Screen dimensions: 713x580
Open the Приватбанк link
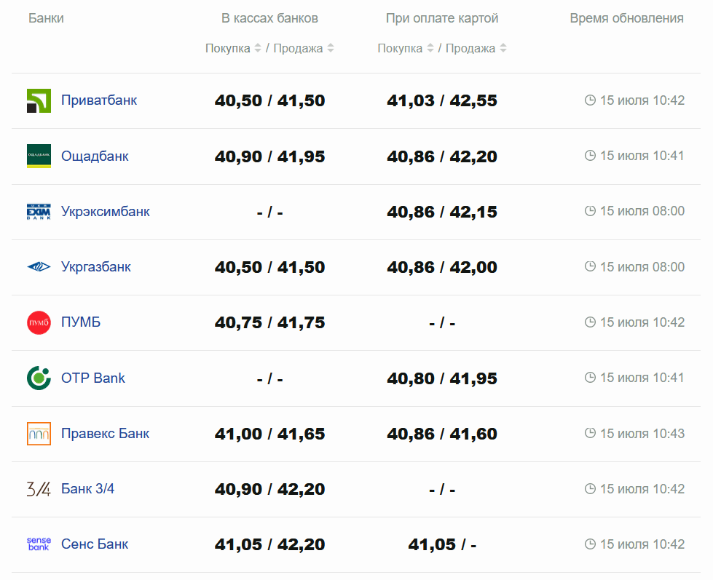pyautogui.click(x=99, y=100)
